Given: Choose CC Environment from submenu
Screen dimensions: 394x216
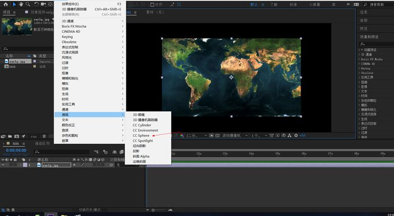Looking at the screenshot, I should [145, 130].
